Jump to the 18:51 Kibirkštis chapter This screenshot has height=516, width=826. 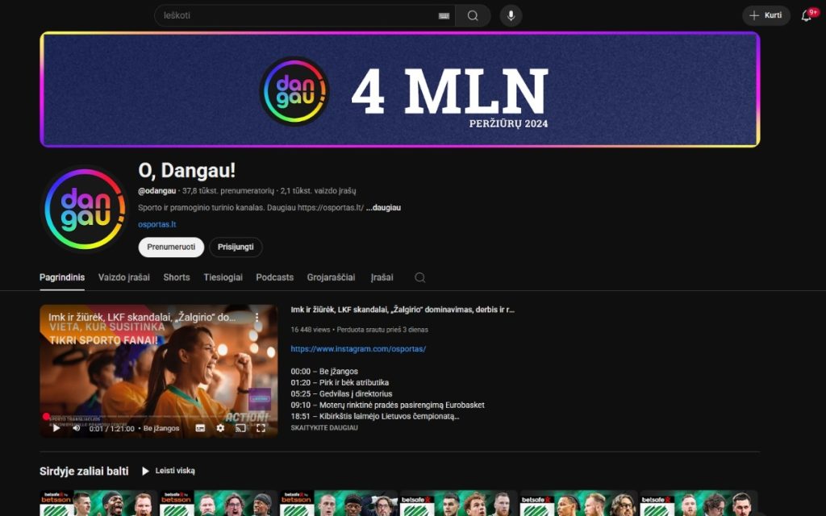tap(375, 416)
